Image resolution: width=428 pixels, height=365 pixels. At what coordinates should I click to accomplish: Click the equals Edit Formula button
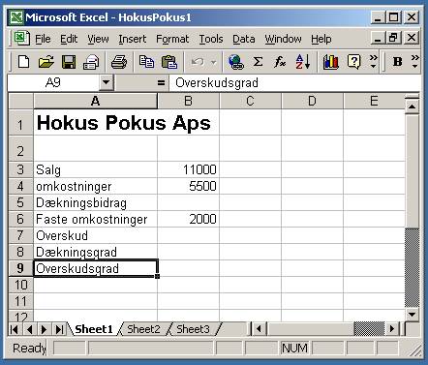pyautogui.click(x=161, y=83)
